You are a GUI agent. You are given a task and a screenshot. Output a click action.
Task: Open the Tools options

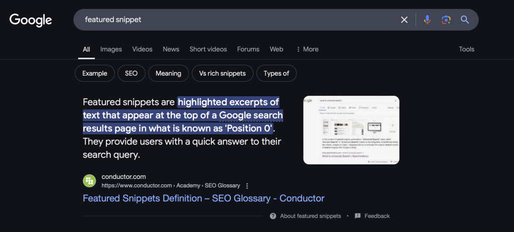tap(466, 50)
